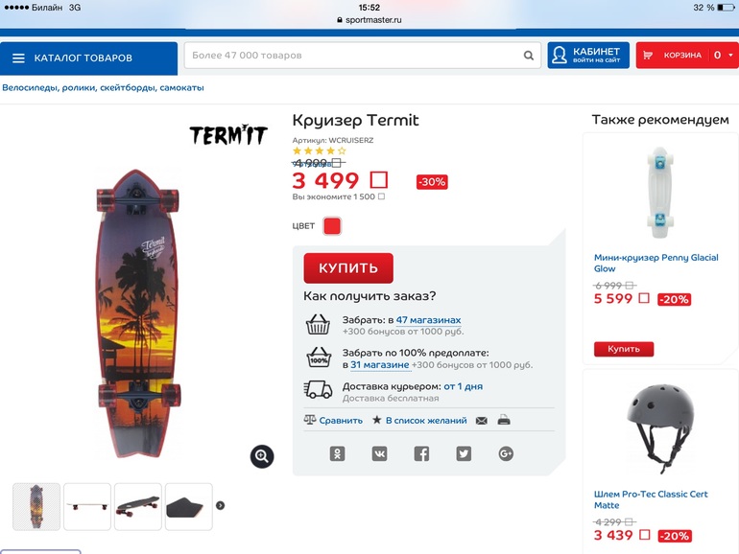Open КАБИНЕТ login account button
Screen dimensions: 739x554
588,55
